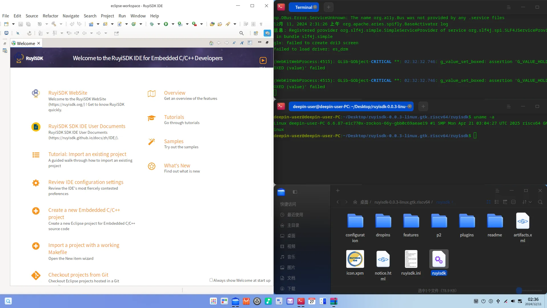Reduce text size with the 'A' icon
Image resolution: width=547 pixels, height=308 pixels.
click(234, 43)
